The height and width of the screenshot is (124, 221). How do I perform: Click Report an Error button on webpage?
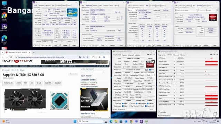73,74
